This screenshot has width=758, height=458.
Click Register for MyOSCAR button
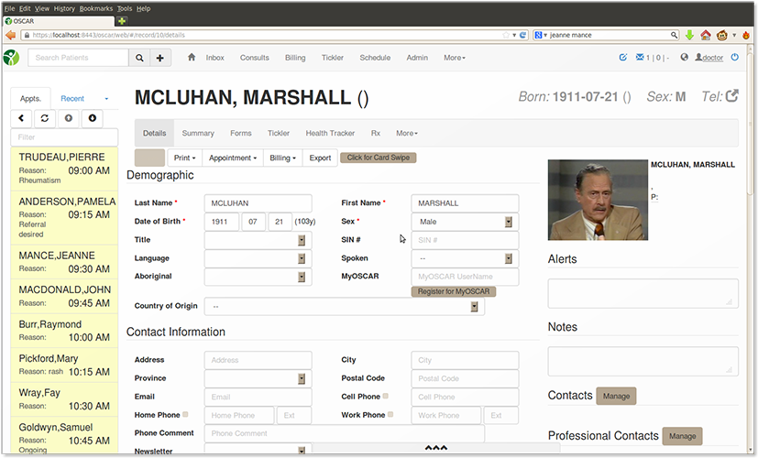[x=454, y=291]
